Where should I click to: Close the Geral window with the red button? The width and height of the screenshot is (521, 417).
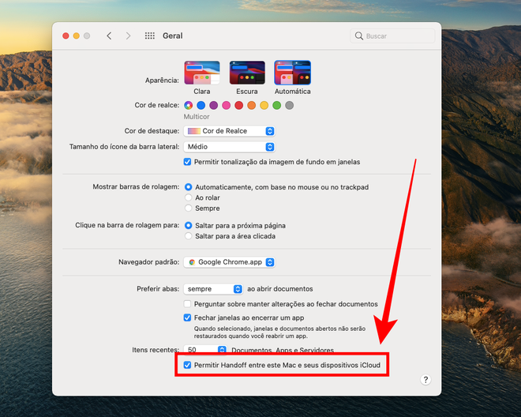(x=66, y=36)
